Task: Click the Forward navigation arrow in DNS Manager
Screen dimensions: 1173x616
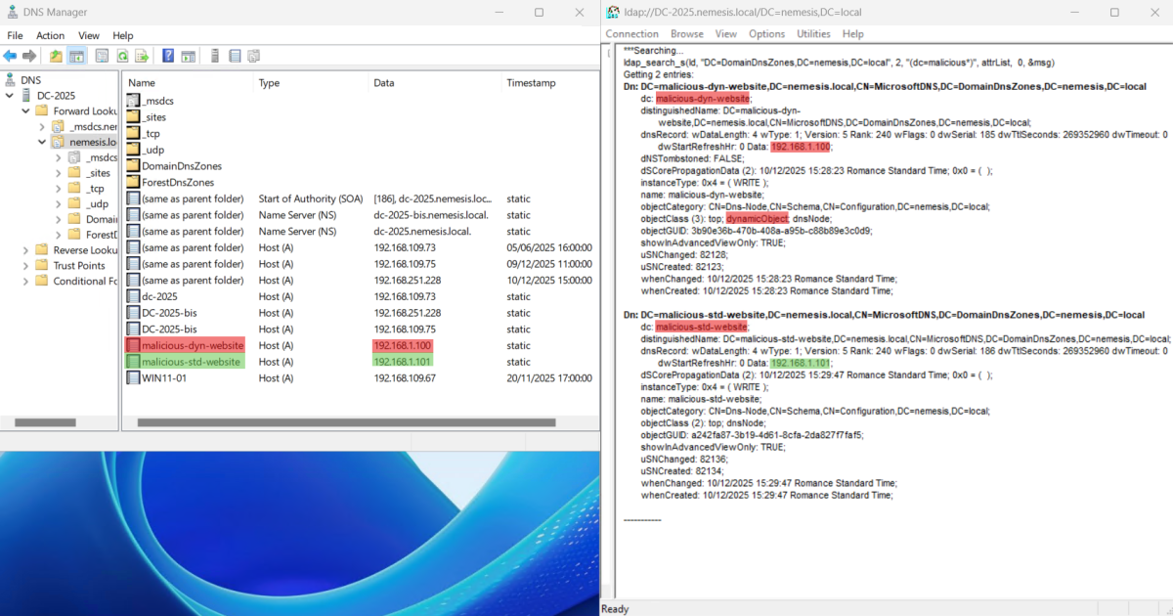Action: click(x=27, y=56)
